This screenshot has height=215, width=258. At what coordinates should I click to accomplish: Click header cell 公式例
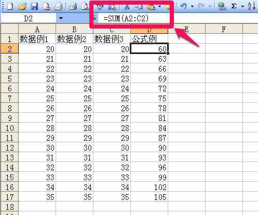coord(149,39)
